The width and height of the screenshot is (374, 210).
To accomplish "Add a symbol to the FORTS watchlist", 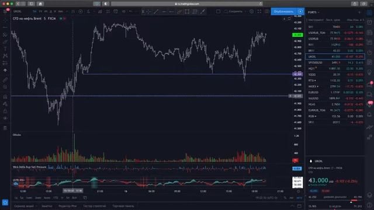I will [360, 12].
